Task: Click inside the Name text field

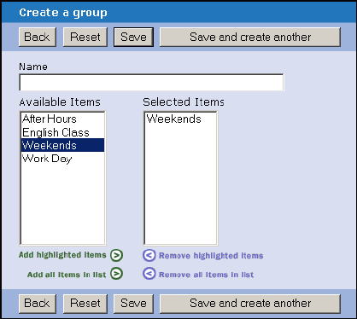Action: [x=151, y=83]
